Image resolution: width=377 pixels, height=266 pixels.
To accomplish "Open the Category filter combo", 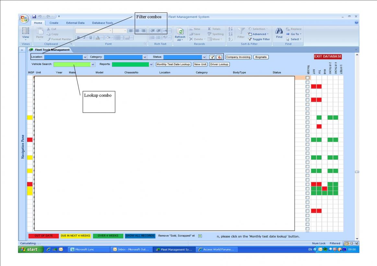I will (145, 57).
